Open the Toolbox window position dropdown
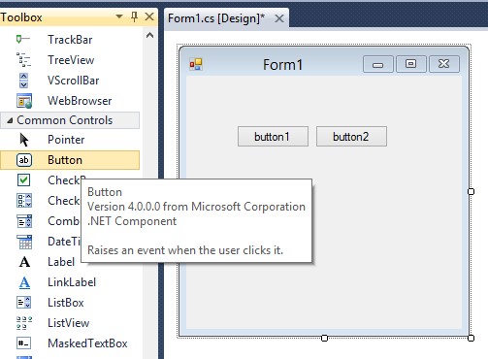The image size is (488, 359). pyautogui.click(x=119, y=16)
